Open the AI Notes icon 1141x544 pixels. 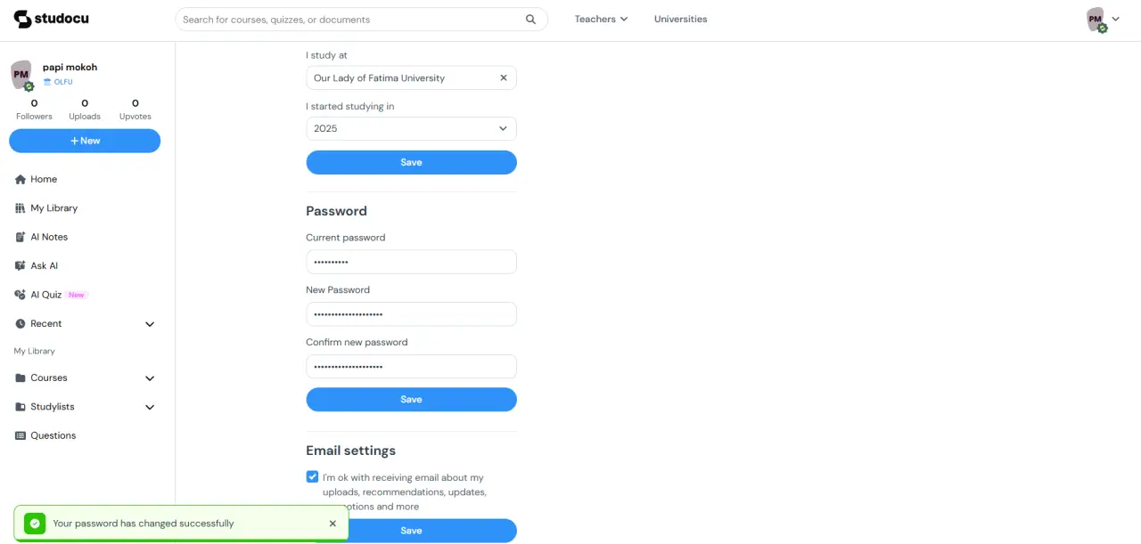coord(21,237)
